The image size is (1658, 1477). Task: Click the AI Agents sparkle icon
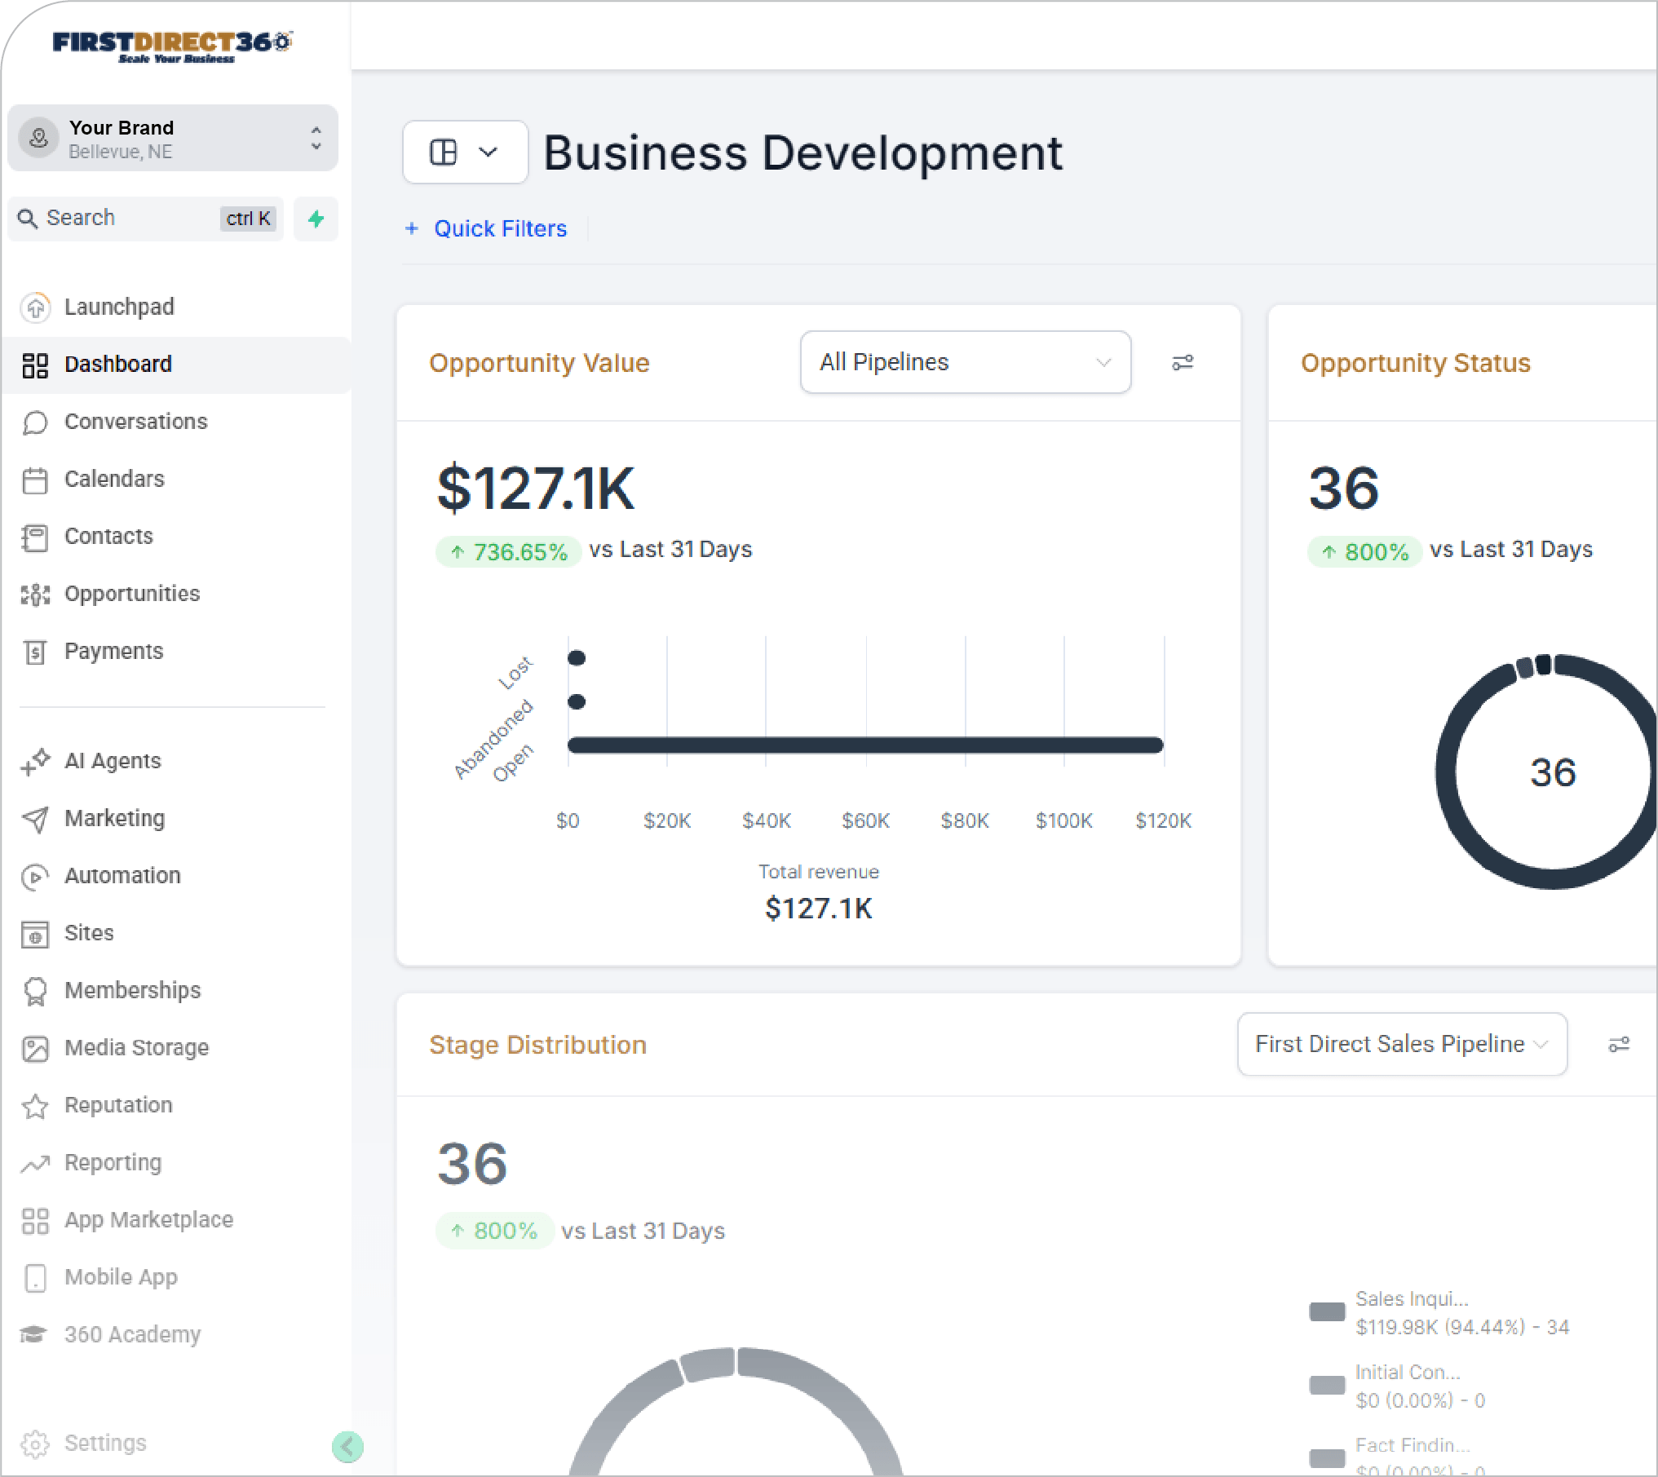point(35,762)
